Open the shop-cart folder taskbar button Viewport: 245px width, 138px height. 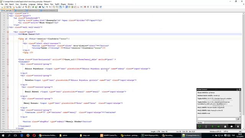click(88, 135)
